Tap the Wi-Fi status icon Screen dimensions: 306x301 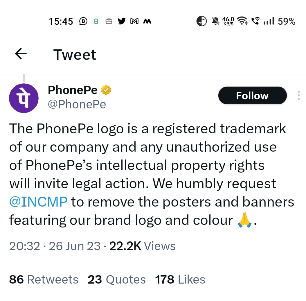[x=242, y=21]
